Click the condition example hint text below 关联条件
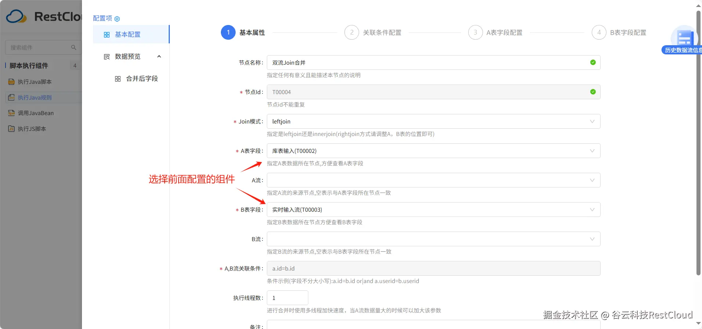 (x=343, y=281)
